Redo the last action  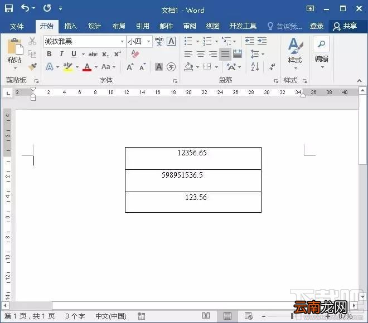(x=47, y=8)
